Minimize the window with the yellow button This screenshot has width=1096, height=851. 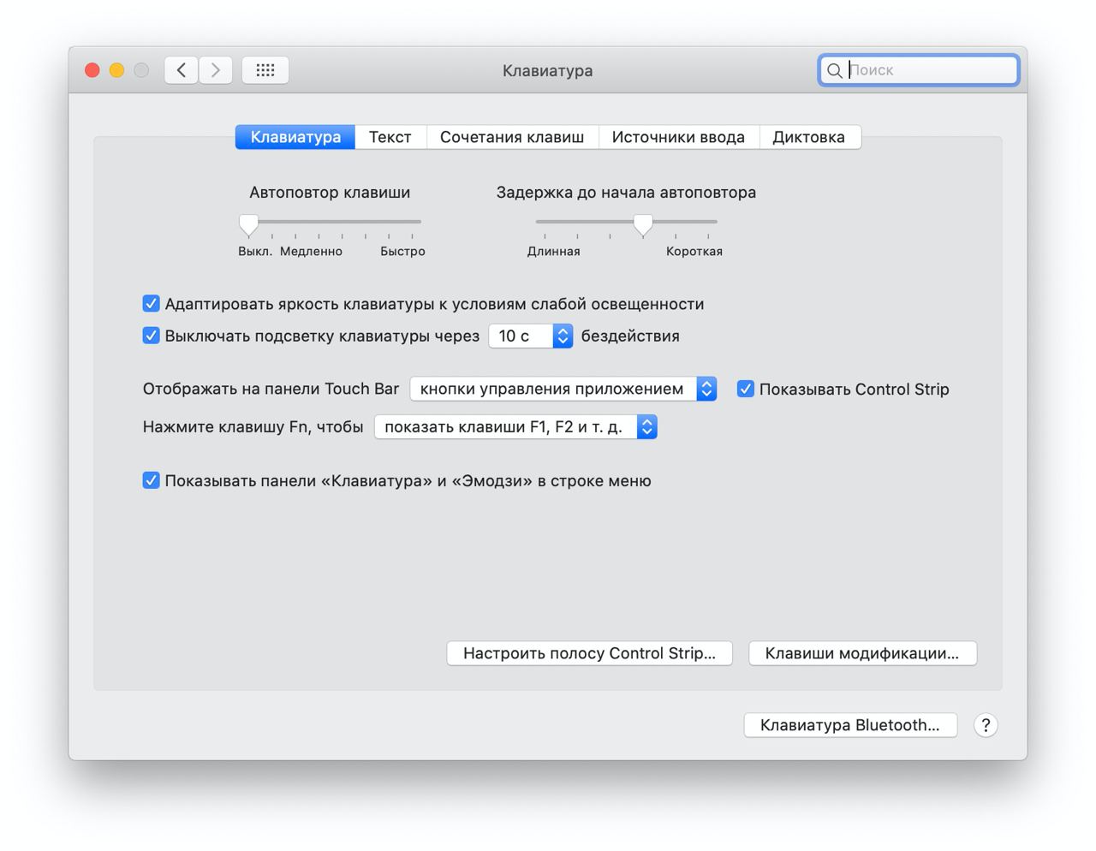(x=116, y=70)
